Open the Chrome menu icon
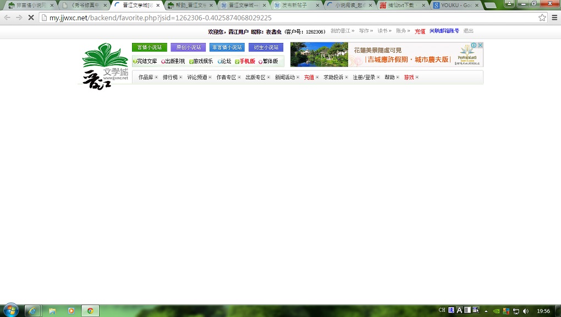Screen dimensions: 561x317 (x=554, y=18)
